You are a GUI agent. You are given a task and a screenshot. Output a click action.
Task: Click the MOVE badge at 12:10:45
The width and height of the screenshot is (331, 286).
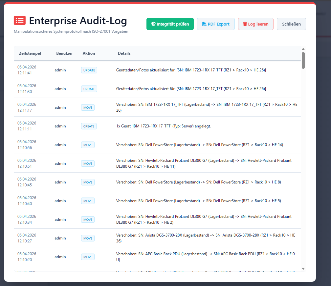coord(88,182)
